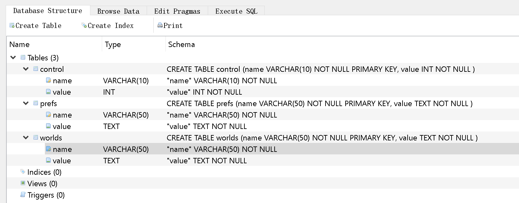Collapse the control table chevron

click(26, 69)
